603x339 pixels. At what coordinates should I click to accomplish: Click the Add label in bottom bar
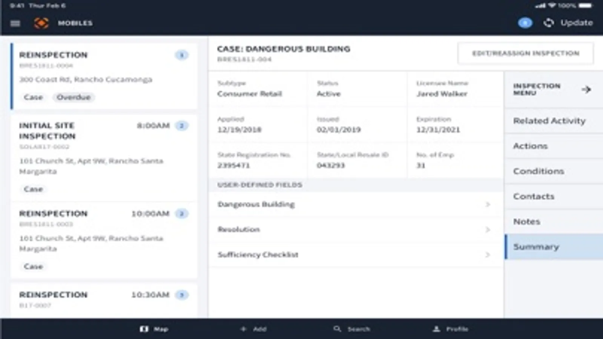click(260, 329)
